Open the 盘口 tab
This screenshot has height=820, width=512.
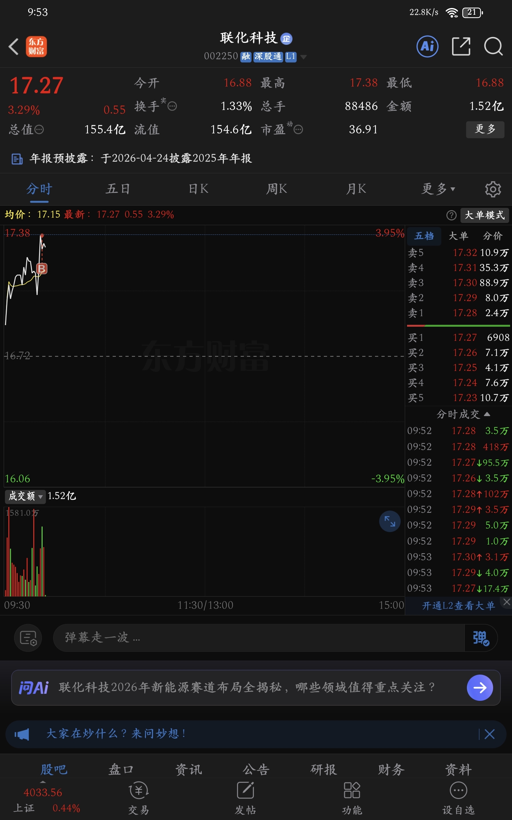coord(121,770)
